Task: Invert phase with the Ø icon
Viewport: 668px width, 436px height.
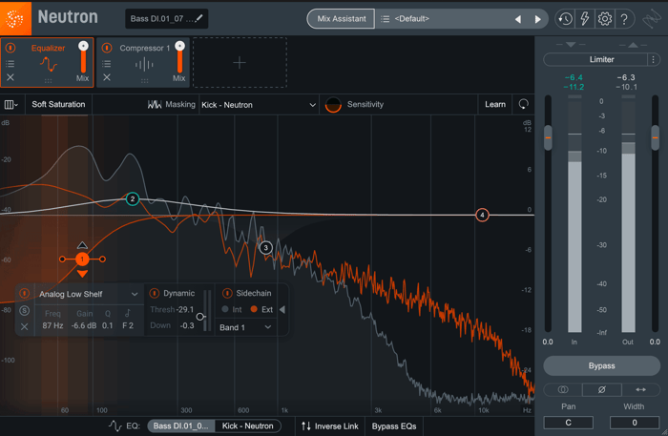Action: pos(601,389)
